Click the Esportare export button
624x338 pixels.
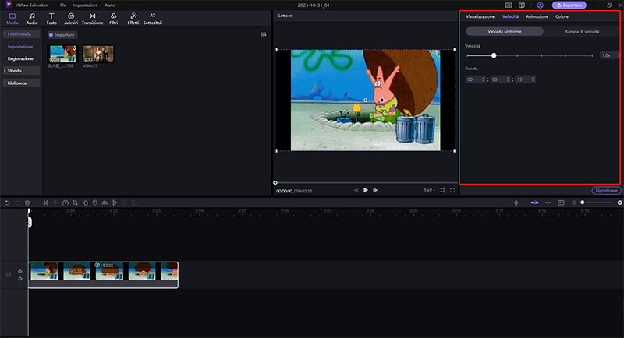coord(569,5)
